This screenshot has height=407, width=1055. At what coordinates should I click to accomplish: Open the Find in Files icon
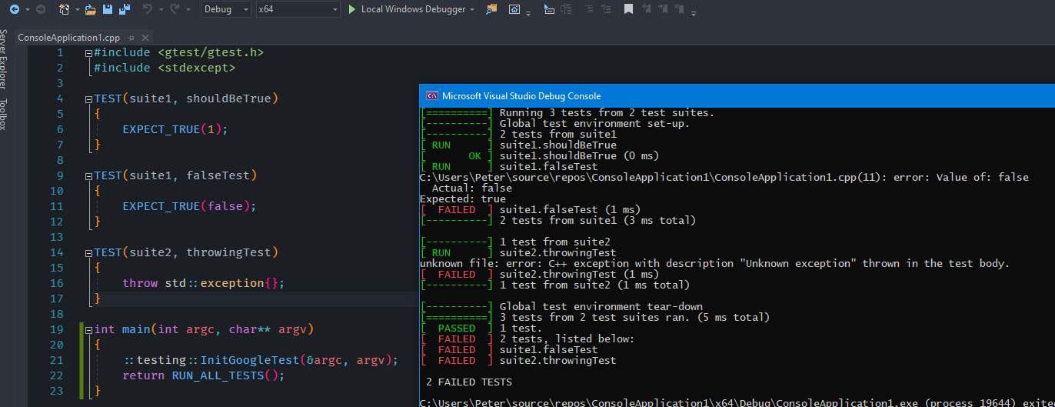coord(491,9)
